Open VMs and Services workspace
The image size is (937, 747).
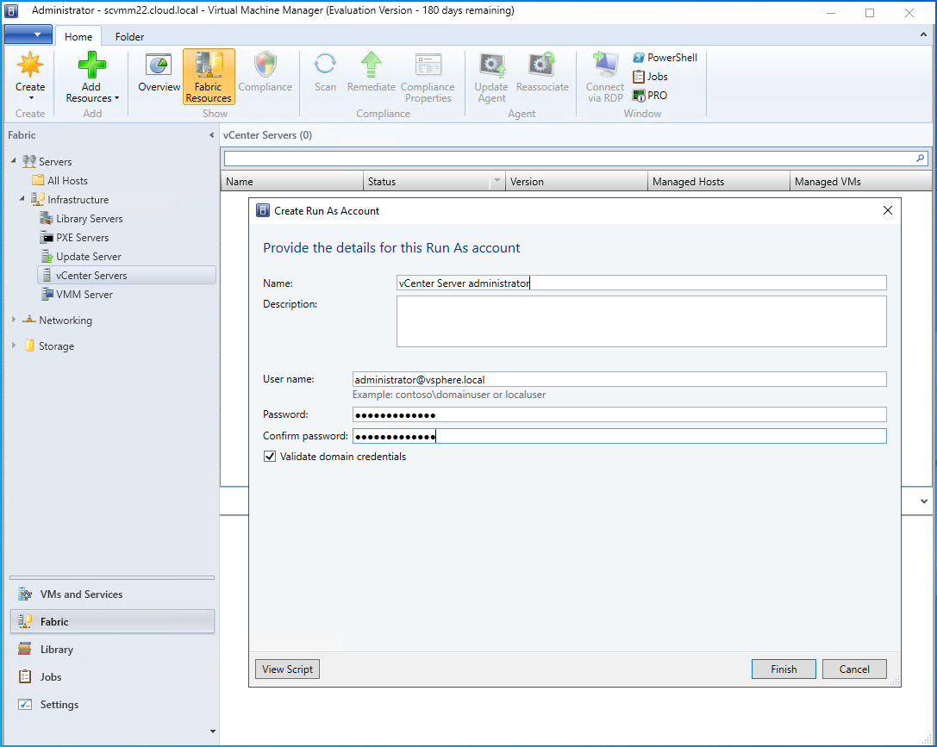click(112, 594)
